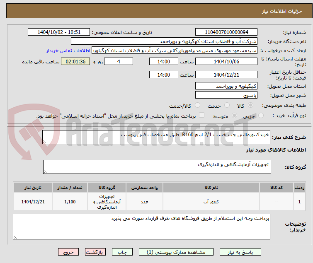Click the کنتور آب table cell
The image size is (313, 263).
pos(211,202)
